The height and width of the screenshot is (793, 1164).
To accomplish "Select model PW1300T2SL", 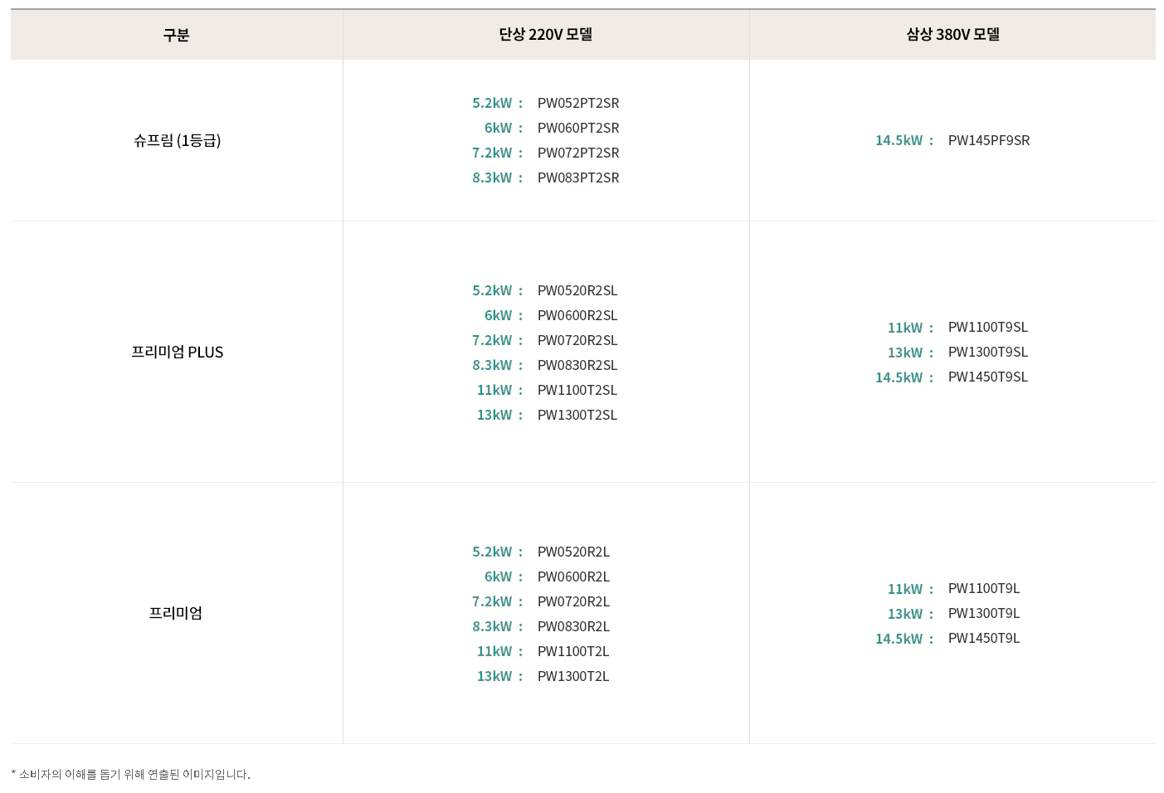I will [x=577, y=415].
